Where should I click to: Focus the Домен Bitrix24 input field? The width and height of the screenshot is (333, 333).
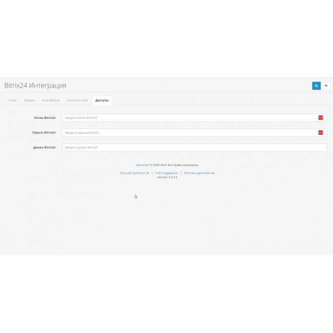coord(194,148)
